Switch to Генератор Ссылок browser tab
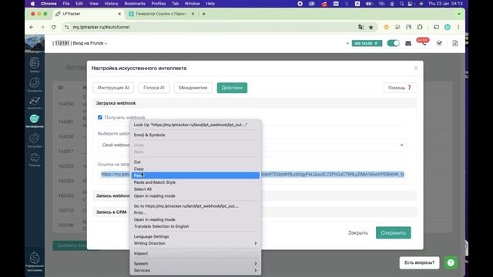The height and width of the screenshot is (277, 493). (161, 14)
